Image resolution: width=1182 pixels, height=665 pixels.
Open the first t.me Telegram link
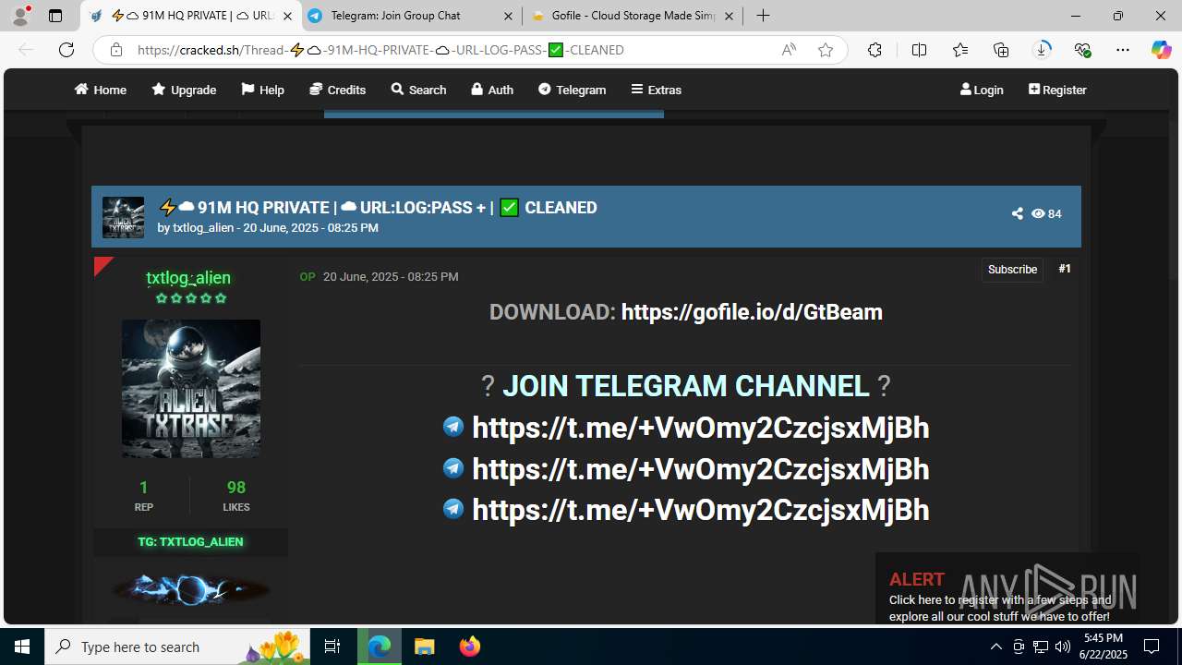[x=700, y=428]
